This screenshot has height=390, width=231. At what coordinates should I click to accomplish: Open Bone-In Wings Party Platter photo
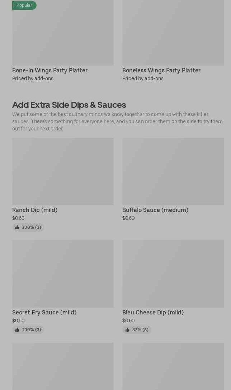coord(63,33)
